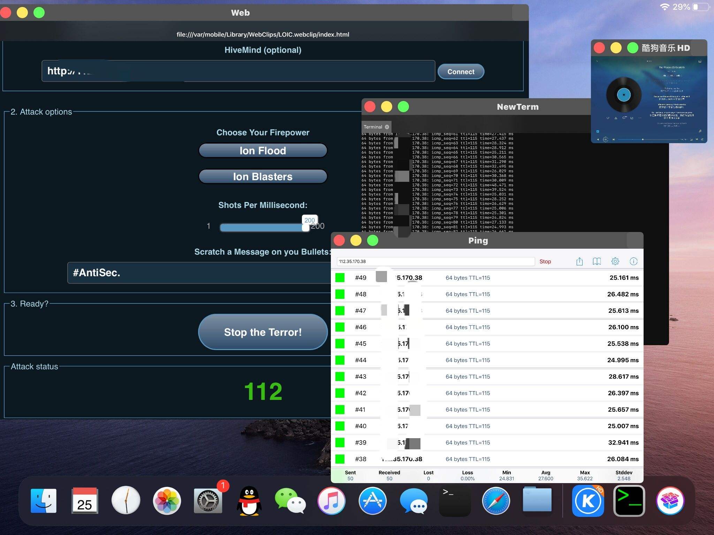The width and height of the screenshot is (714, 535).
Task: Close the Terminal tab in NewTerm
Action: (x=387, y=127)
